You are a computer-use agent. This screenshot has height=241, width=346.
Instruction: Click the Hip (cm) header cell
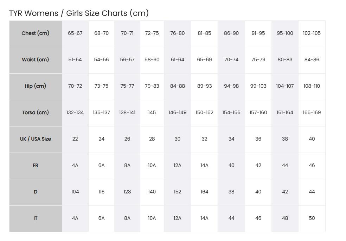pos(36,86)
